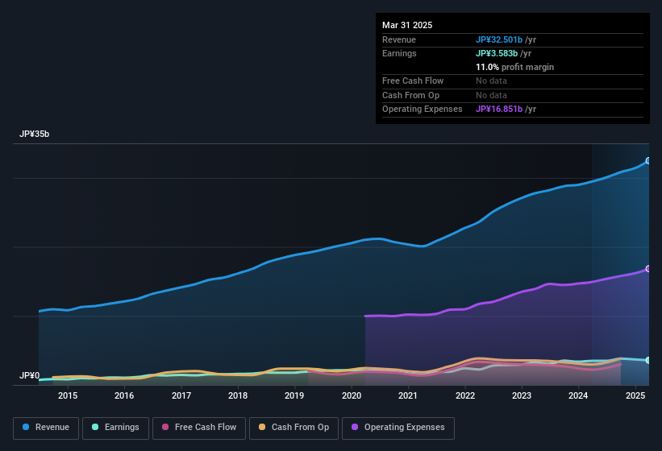Click the JP¥35b y-axis label
This screenshot has width=662, height=451.
click(x=34, y=134)
